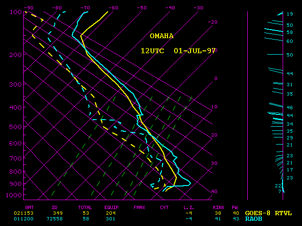Screen dimensions: 302x226
Task: Click the 01-JUL-97 date label
Action: coord(194,51)
